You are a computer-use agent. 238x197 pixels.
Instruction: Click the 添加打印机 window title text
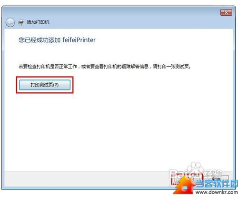(38, 22)
